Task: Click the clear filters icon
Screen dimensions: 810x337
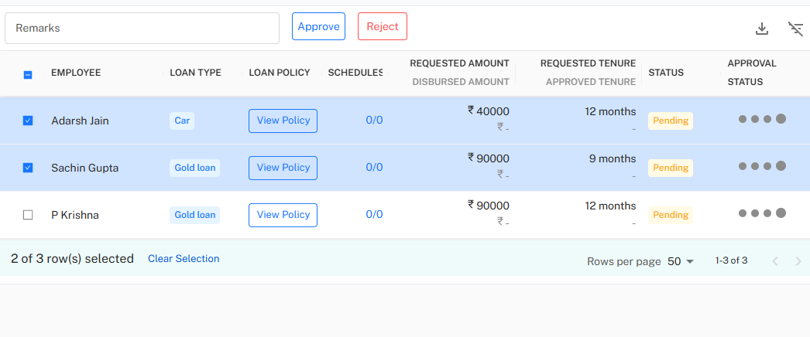Action: (x=795, y=29)
